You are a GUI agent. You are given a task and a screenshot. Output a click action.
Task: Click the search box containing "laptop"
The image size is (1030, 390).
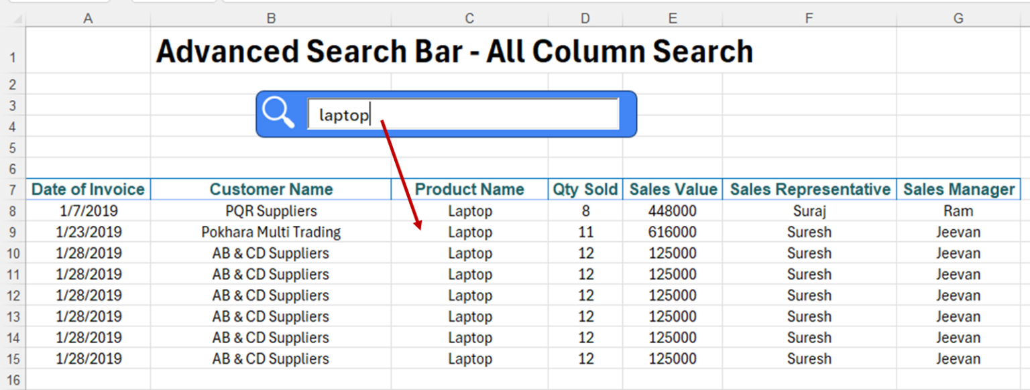tap(463, 115)
